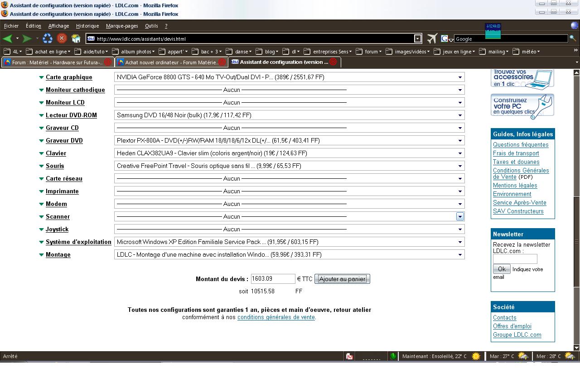Image resolution: width=580 pixels, height=368 pixels.
Task: Click the Ajouter au panier button
Action: click(342, 279)
